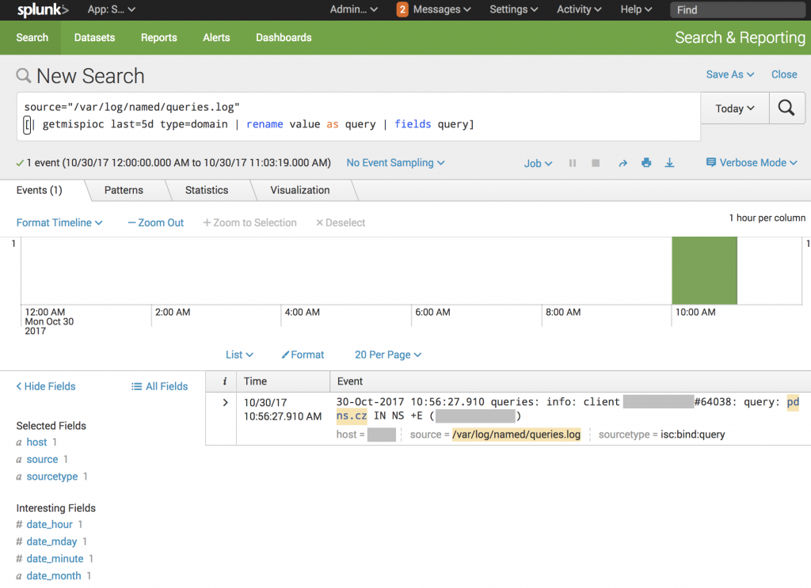The width and height of the screenshot is (811, 588).
Task: Select the green timeline bar at 10 AM
Action: (704, 271)
